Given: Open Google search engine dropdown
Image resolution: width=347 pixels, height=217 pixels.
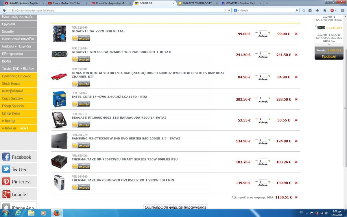Looking at the screenshot, I should [x=236, y=10].
